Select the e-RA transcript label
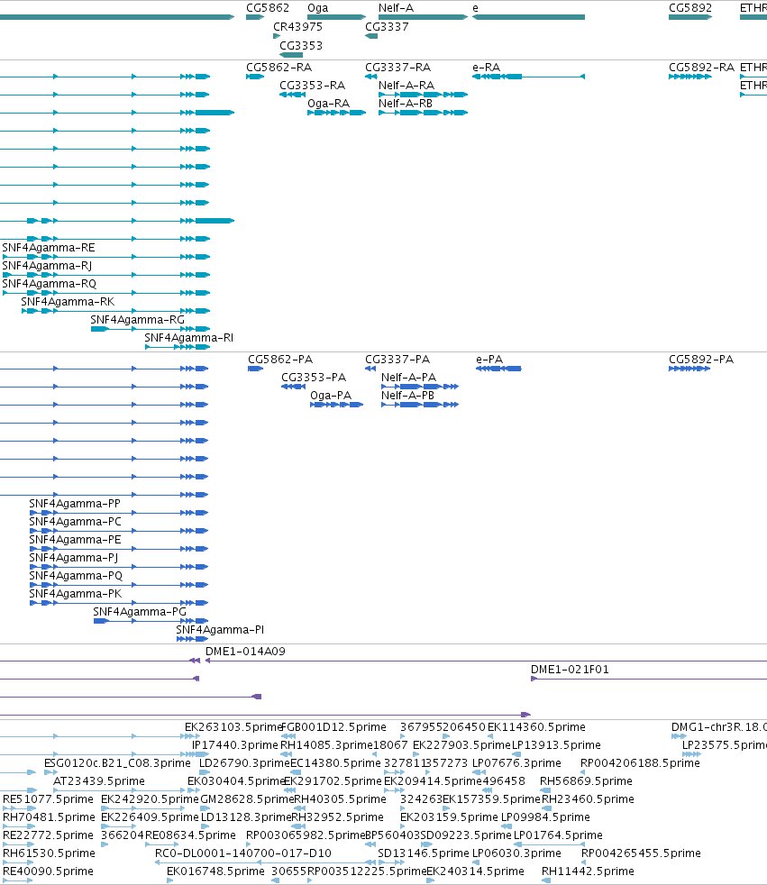 [x=487, y=68]
